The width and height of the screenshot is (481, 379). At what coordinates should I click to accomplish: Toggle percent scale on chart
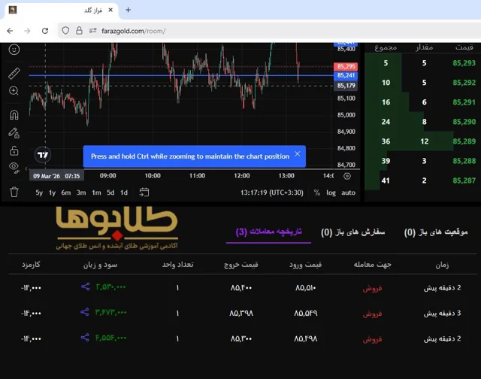click(316, 193)
